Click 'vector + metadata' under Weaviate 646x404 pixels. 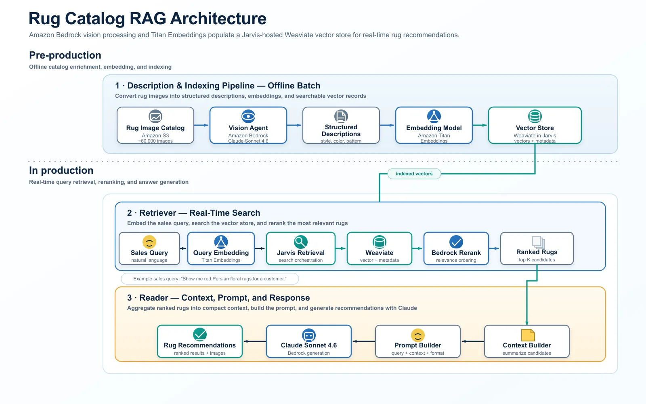380,260
